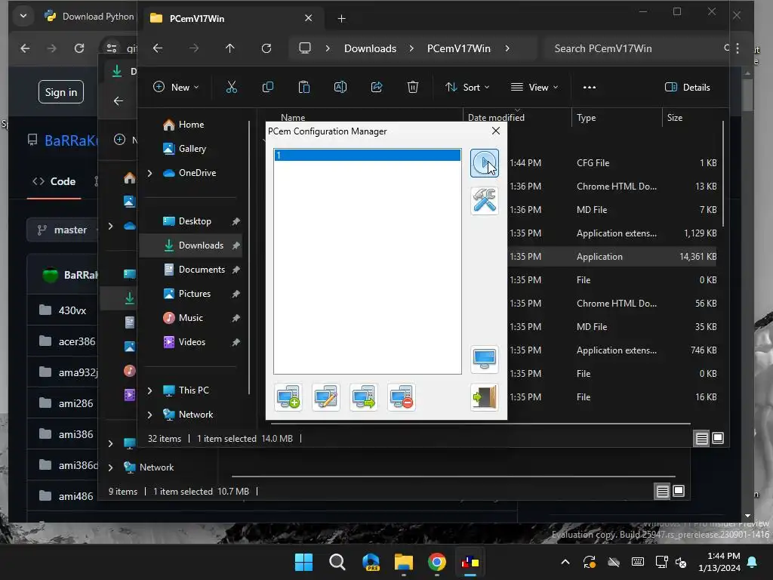Copy the selected file in Explorer toolbar
773x580 pixels.
tap(268, 88)
